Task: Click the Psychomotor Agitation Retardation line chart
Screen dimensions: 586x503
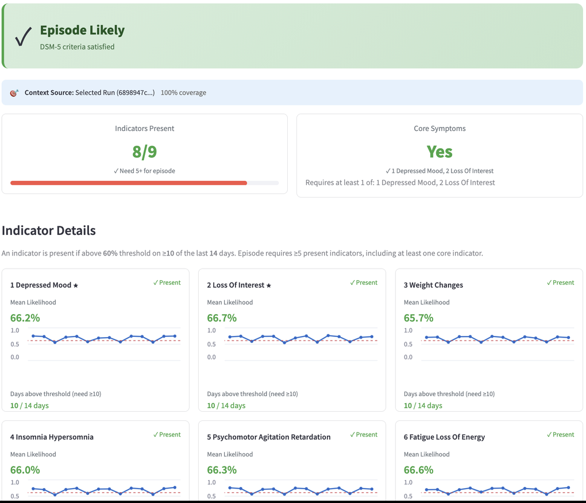Action: click(x=292, y=490)
